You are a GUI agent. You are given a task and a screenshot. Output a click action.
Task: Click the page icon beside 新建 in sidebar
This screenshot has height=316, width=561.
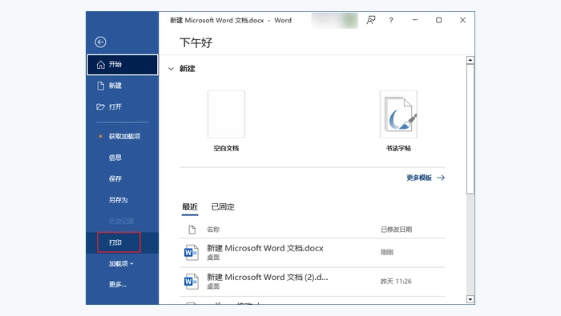click(101, 86)
